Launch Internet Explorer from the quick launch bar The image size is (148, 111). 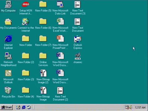(x=24, y=107)
